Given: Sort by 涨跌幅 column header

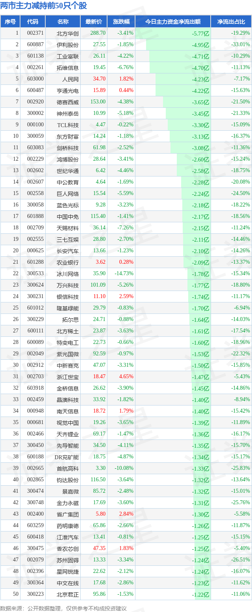Looking at the screenshot, I should click(x=121, y=22).
